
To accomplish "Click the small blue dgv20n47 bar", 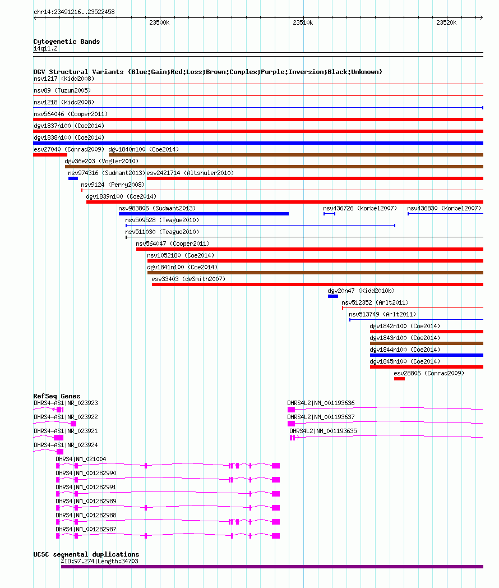I will click(x=333, y=296).
